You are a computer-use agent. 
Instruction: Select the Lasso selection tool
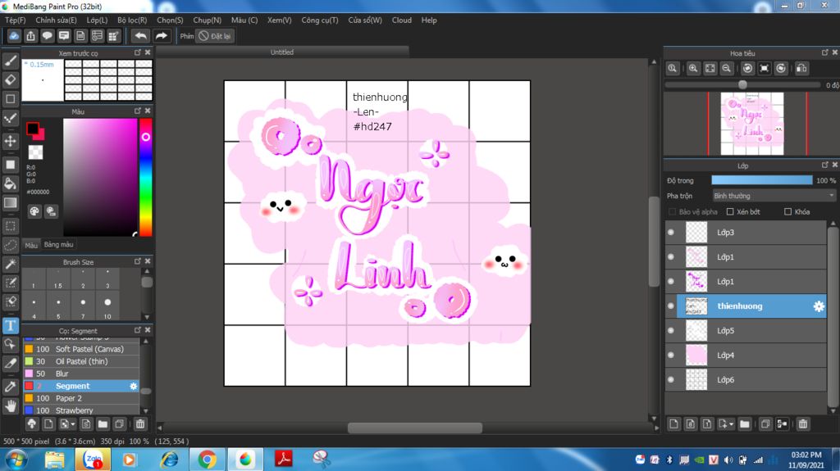point(10,245)
